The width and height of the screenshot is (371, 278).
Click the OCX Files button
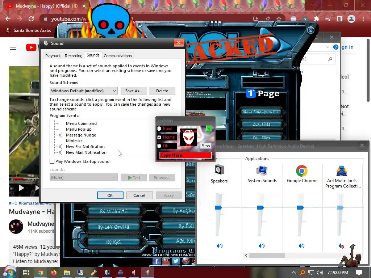coord(261,124)
